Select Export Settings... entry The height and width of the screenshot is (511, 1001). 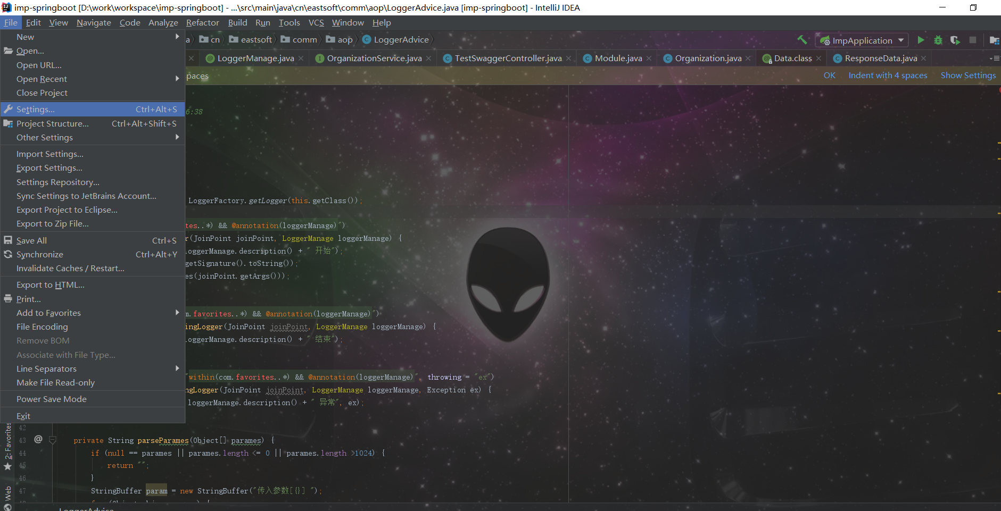point(93,168)
